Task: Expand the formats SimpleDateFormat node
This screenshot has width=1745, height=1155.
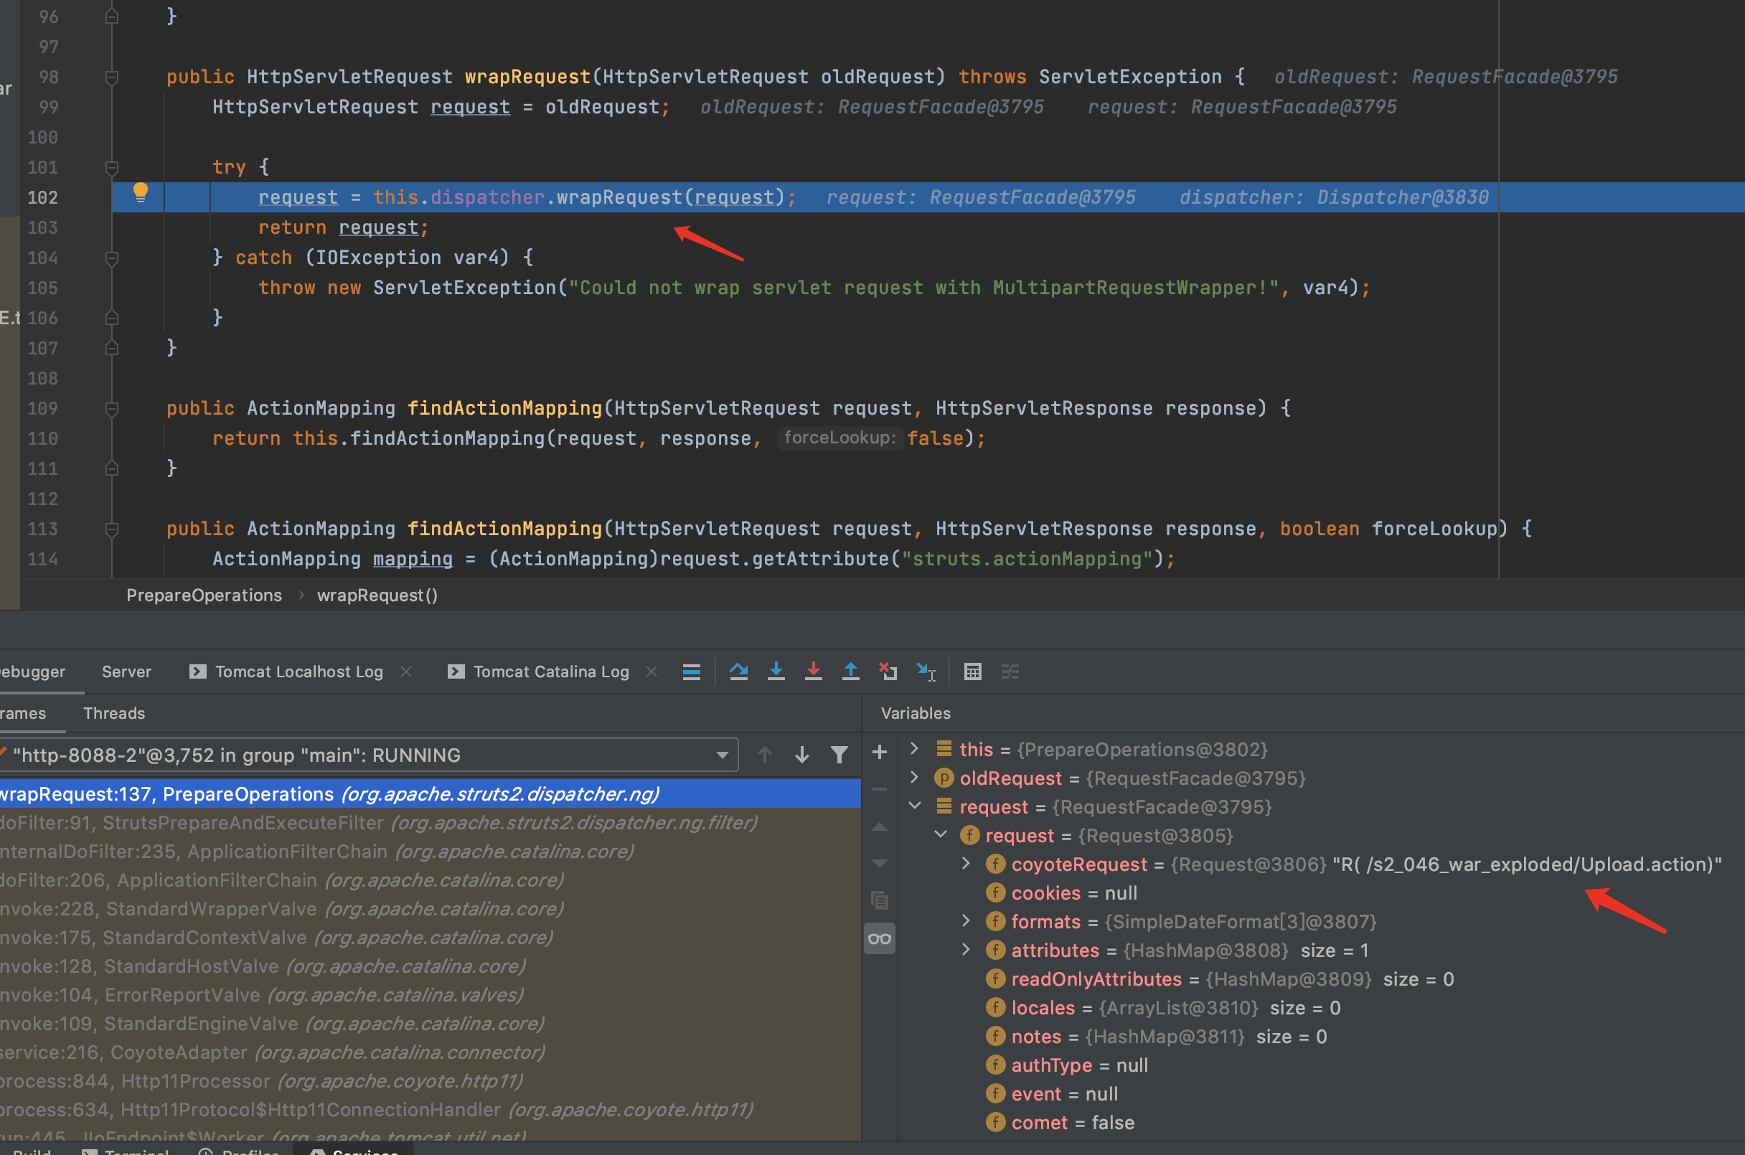Action: 966,920
